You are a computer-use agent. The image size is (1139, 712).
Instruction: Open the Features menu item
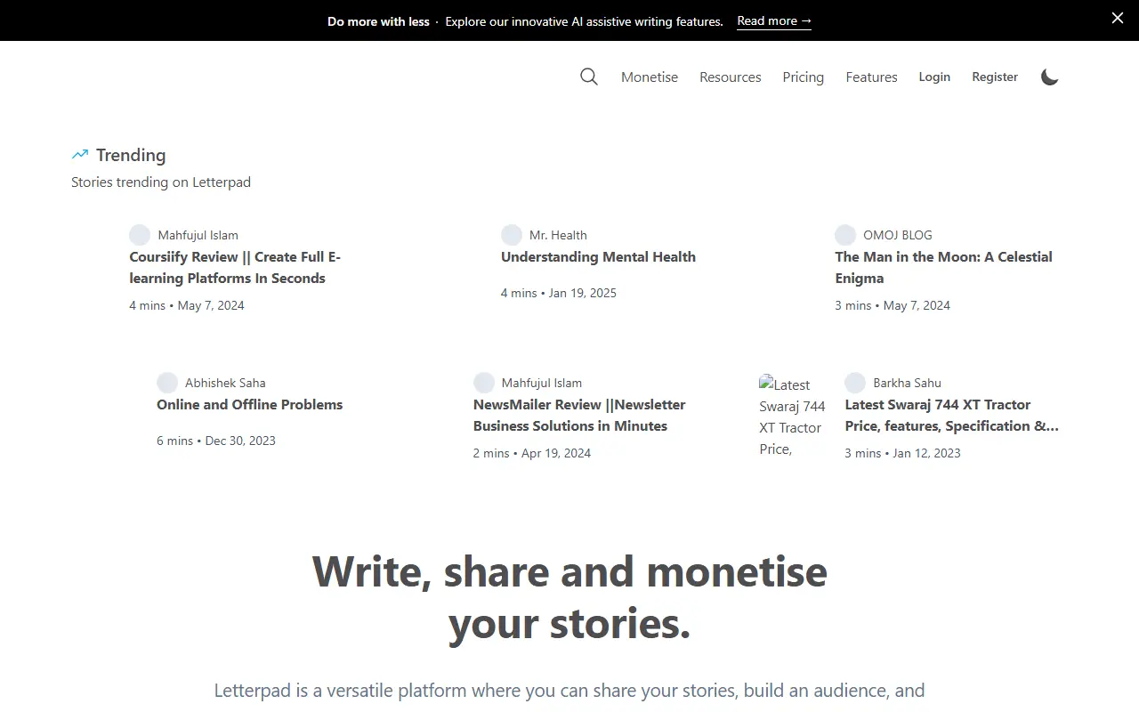pos(871,77)
